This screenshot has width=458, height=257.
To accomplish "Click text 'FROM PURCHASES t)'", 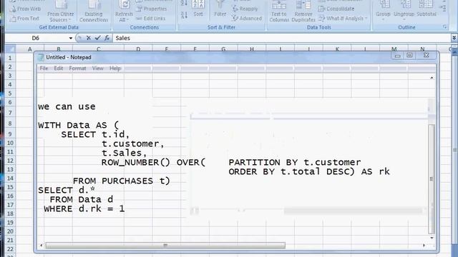I will (122, 181).
